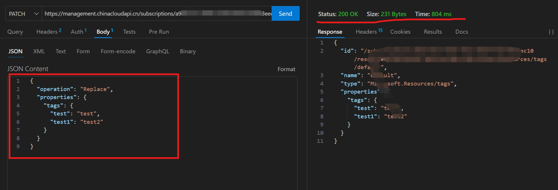Select Form-encode body type
Screen dimensions: 558x190
118,51
